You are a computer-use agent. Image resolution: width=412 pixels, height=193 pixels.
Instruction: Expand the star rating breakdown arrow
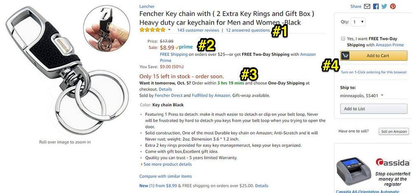click(x=169, y=30)
